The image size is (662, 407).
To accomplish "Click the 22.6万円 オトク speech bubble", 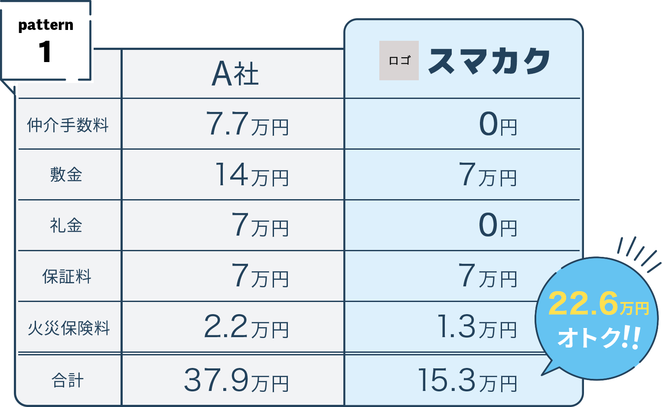I will click(x=597, y=318).
